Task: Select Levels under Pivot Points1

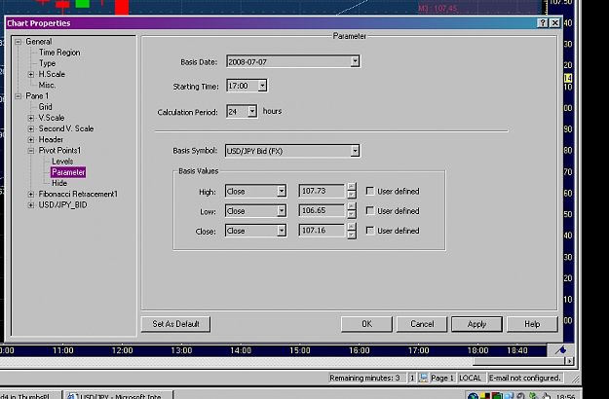Action: [62, 162]
